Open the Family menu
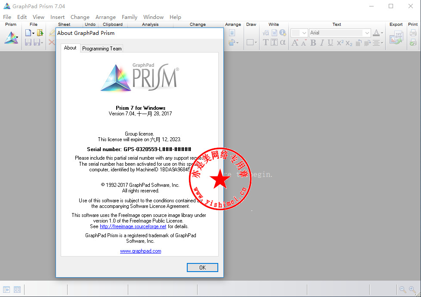The width and height of the screenshot is (421, 297). (x=130, y=17)
